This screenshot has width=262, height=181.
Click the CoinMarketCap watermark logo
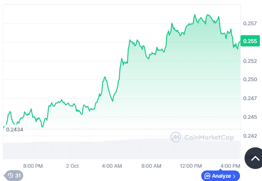click(176, 137)
